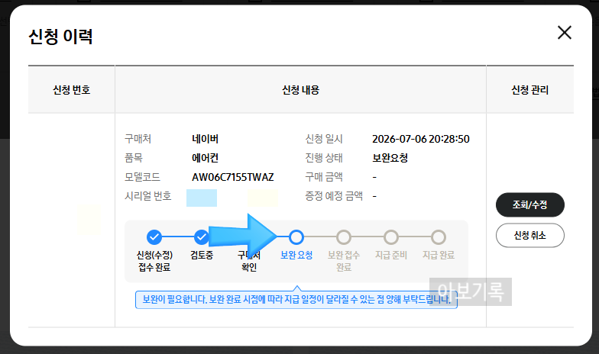Screen dimensions: 599x354
Task: Click the date 2026-07-06 20:28:50
Action: pyautogui.click(x=420, y=139)
